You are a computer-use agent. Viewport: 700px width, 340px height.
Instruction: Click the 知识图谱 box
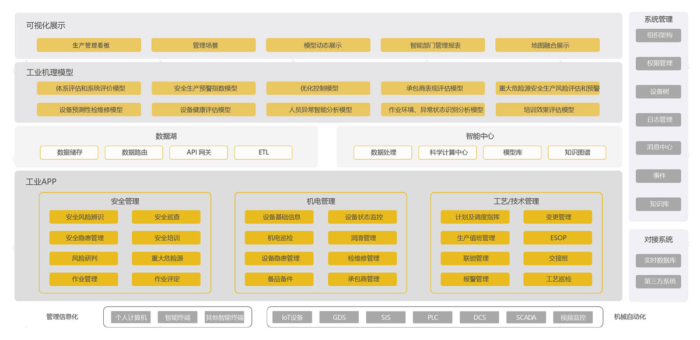[577, 153]
